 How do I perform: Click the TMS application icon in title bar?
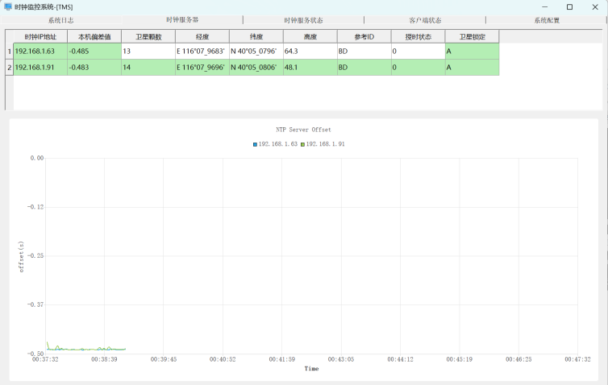7,6
